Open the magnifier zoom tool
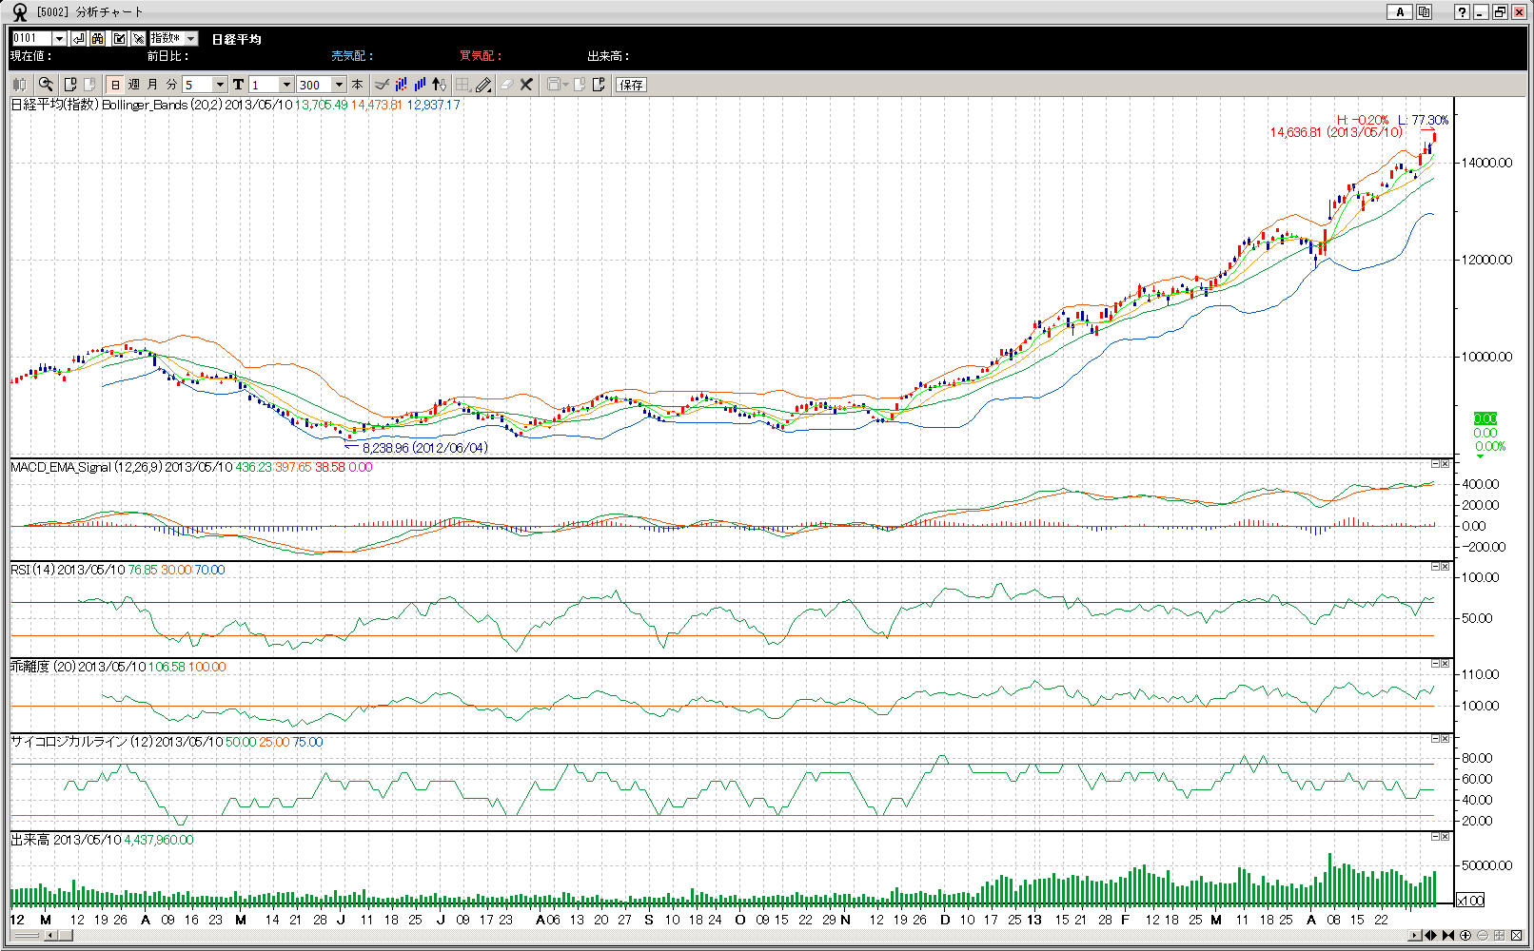Image resolution: width=1534 pixels, height=951 pixels. coord(45,85)
